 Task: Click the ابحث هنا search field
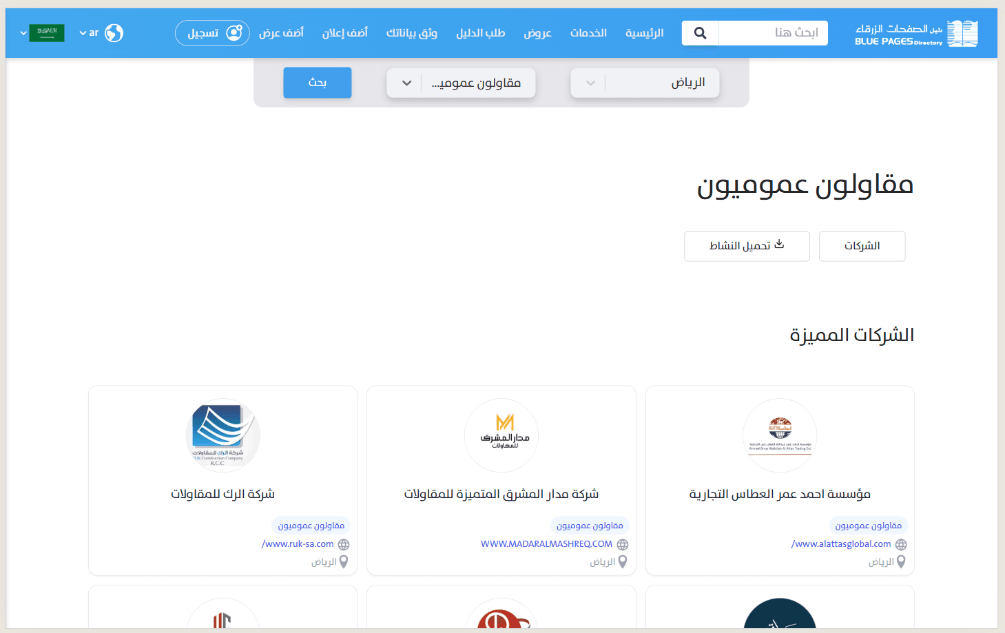[773, 33]
